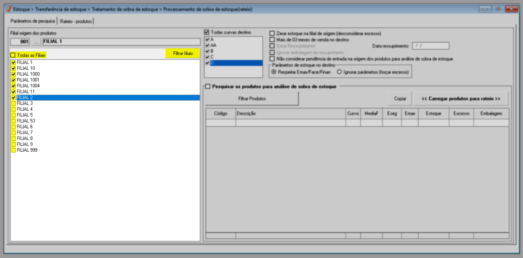Uncheck FILIAL 1 in the branch list
This screenshot has width=523, height=258.
pos(13,62)
